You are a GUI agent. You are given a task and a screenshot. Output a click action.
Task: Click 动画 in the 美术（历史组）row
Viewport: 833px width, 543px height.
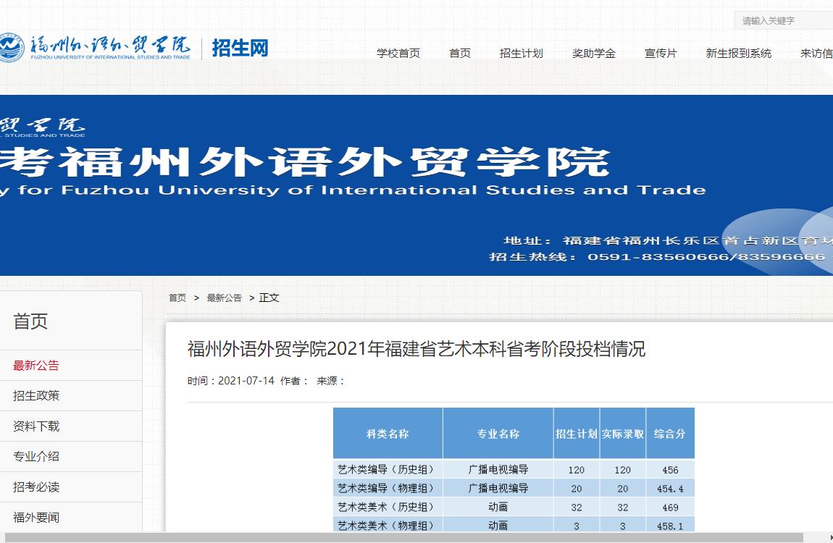[498, 508]
